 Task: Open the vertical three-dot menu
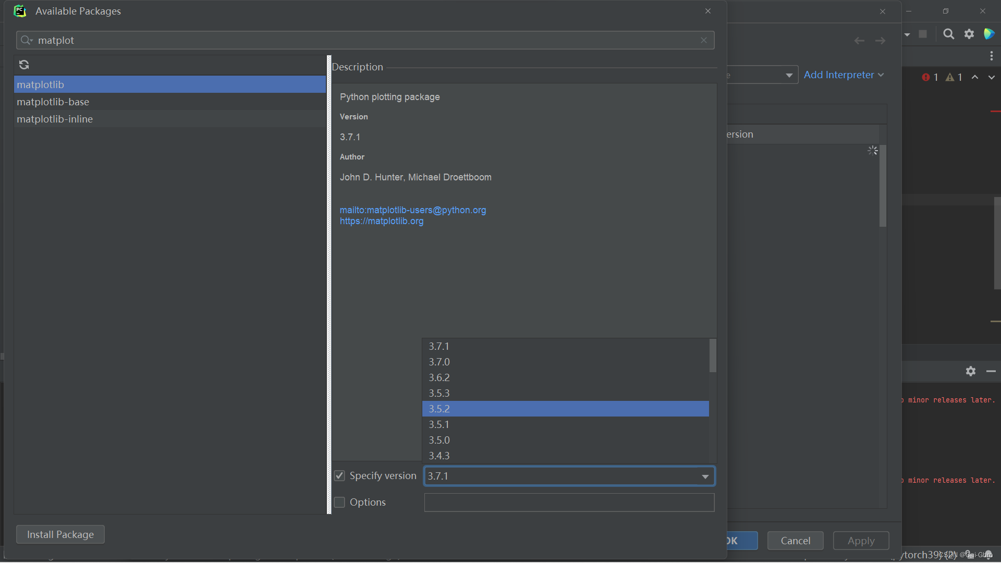(992, 56)
